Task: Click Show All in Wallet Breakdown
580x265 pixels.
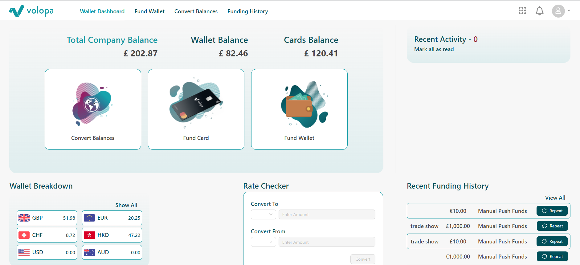Action: pos(126,205)
